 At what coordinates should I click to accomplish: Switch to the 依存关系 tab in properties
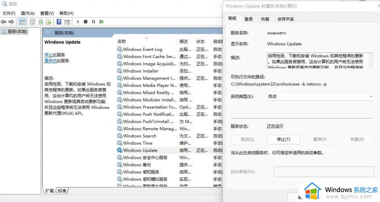[286, 19]
